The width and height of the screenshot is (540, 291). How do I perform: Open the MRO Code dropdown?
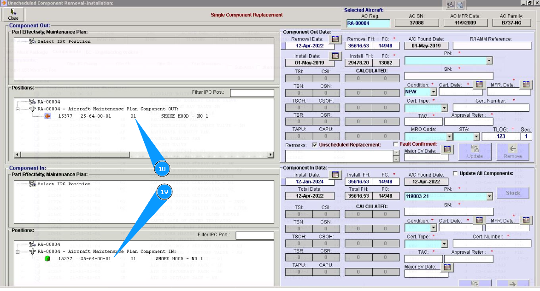tap(449, 137)
